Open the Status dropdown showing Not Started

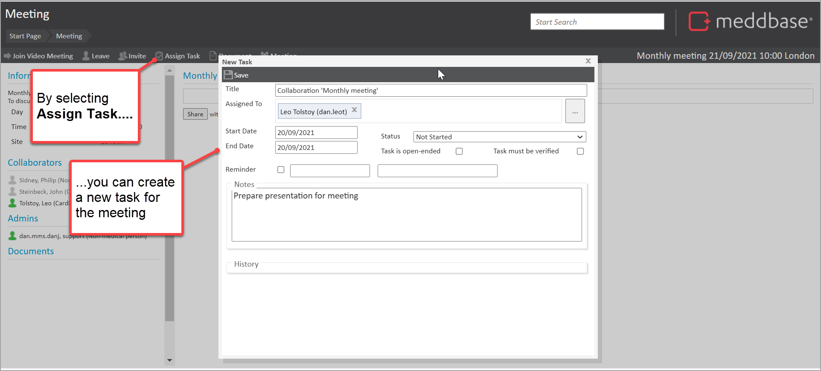tap(499, 137)
